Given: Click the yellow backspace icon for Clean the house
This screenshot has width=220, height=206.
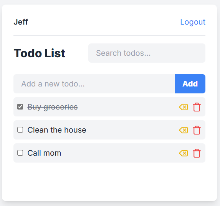Looking at the screenshot, I should tap(184, 130).
